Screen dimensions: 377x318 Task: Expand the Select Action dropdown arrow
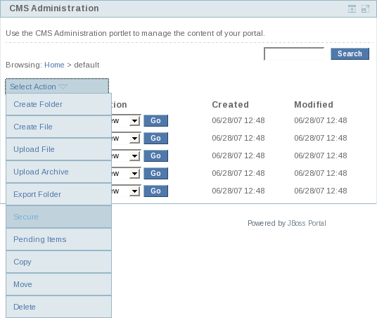click(x=63, y=87)
